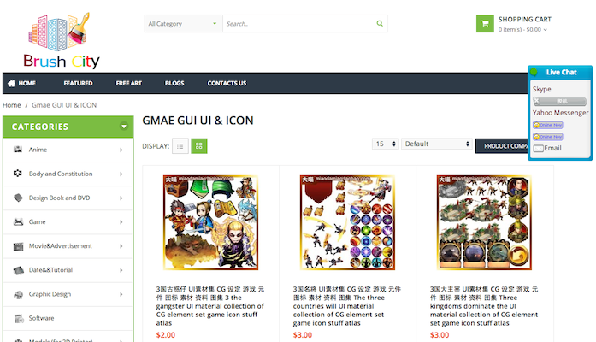Click the first Yahoo Messenger Online Now badge
The height and width of the screenshot is (342, 596).
548,125
